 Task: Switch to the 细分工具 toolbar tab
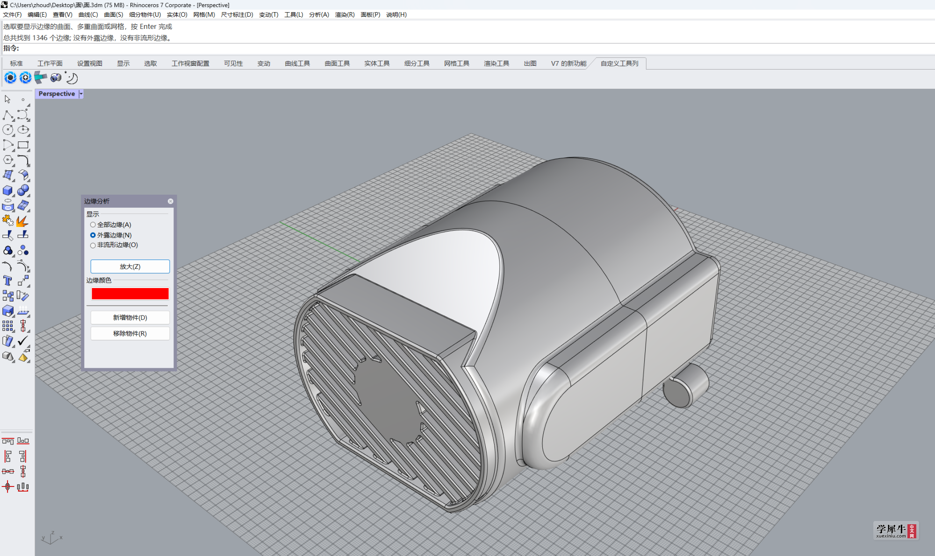tap(417, 63)
